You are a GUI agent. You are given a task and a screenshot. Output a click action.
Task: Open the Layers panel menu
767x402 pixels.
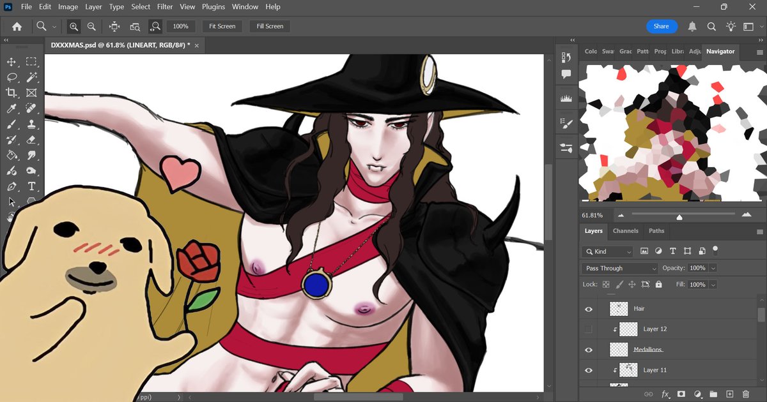760,232
